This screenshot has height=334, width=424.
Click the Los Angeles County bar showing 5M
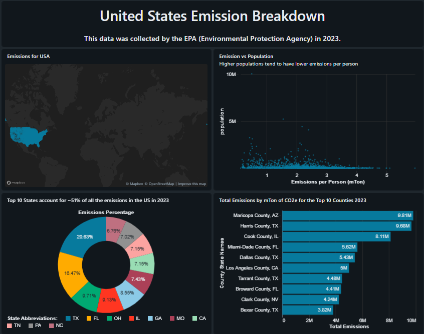coord(316,268)
